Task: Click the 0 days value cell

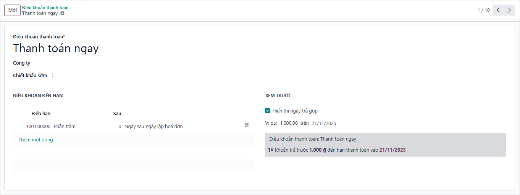Action: (x=120, y=127)
